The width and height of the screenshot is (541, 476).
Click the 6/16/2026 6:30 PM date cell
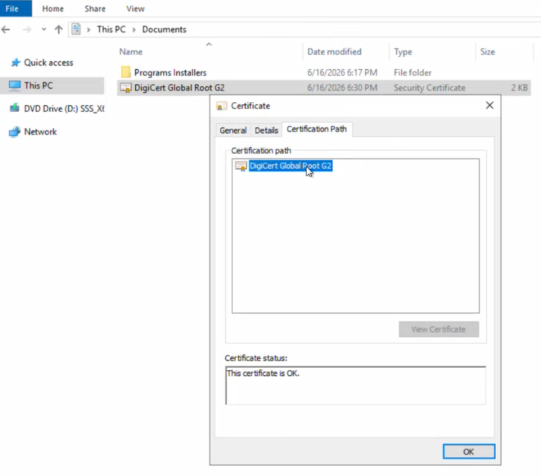tap(343, 88)
